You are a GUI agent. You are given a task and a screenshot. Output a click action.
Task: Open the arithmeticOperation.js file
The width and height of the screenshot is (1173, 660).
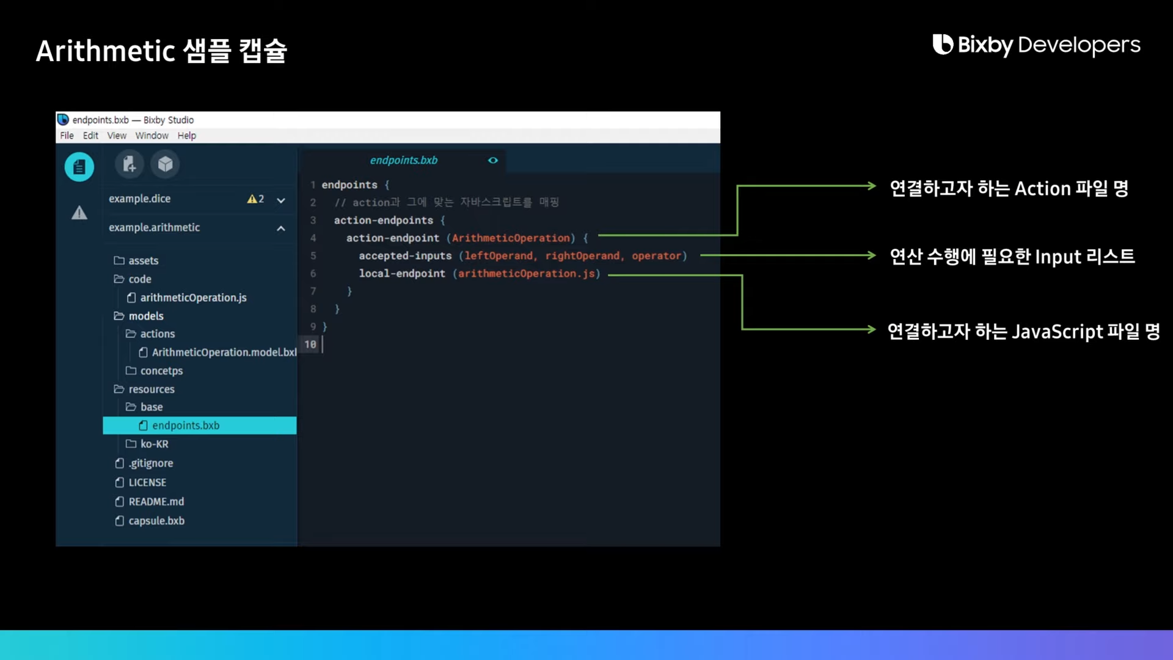coord(193,298)
